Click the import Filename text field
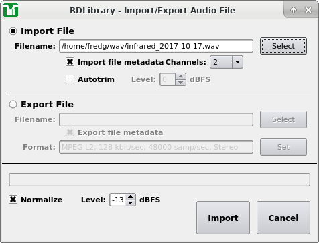This screenshot has width=319, height=243. tap(156, 46)
